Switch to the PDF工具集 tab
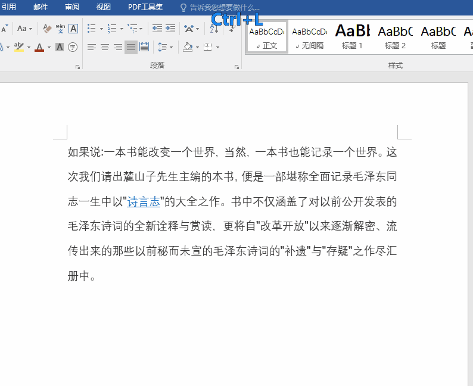Viewport: 473px width, 386px height. [145, 7]
